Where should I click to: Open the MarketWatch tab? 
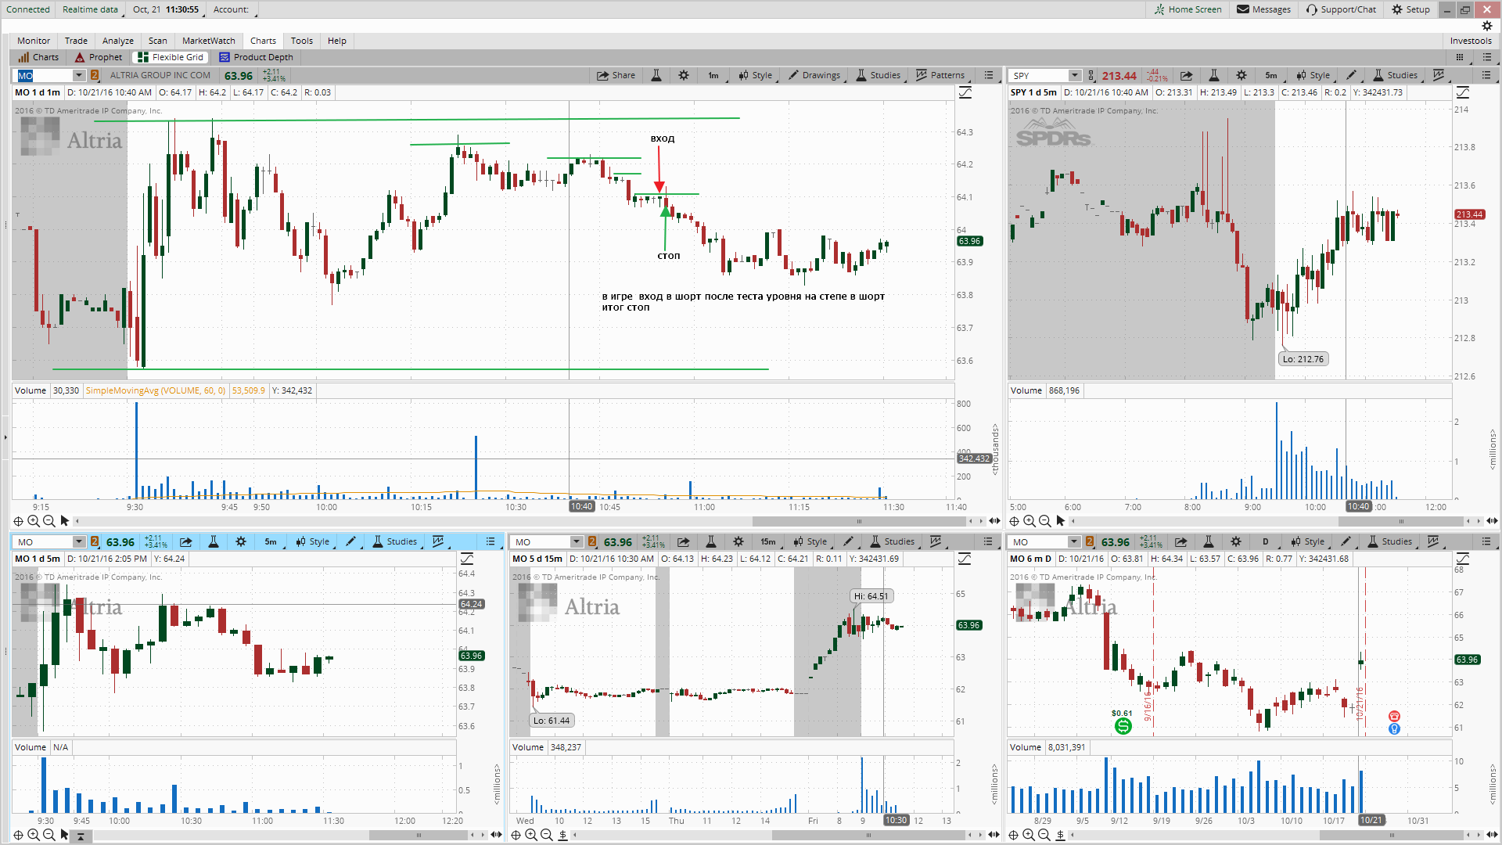click(x=208, y=41)
